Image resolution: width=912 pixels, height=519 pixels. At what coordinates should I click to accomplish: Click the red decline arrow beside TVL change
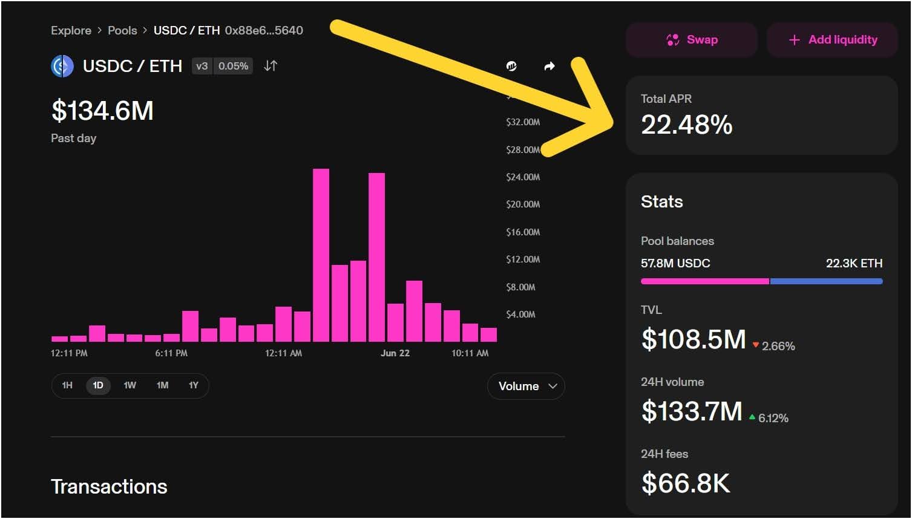tap(755, 346)
